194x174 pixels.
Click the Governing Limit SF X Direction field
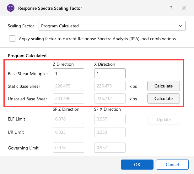point(110,148)
